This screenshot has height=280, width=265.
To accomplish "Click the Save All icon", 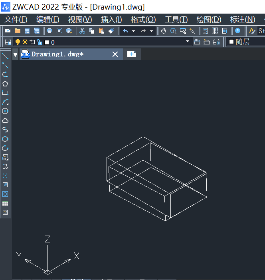I will pyautogui.click(x=37, y=31).
